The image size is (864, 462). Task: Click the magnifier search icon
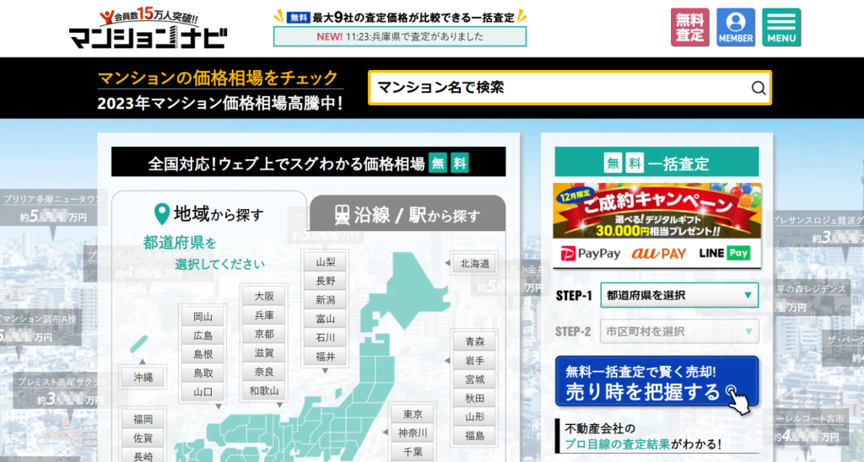tap(759, 89)
